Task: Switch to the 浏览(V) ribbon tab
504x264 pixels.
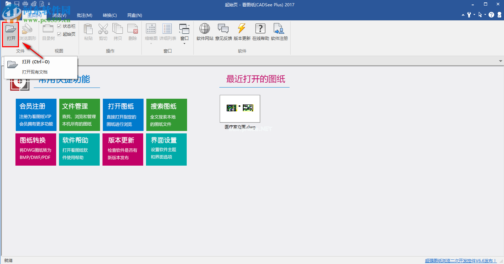Action: coord(59,15)
